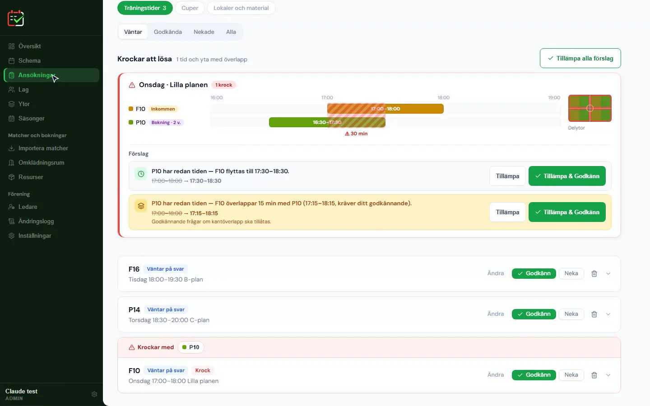Image resolution: width=650 pixels, height=406 pixels.
Task: Click the F10 17:00–18:00 timeline bar
Action: (x=385, y=109)
